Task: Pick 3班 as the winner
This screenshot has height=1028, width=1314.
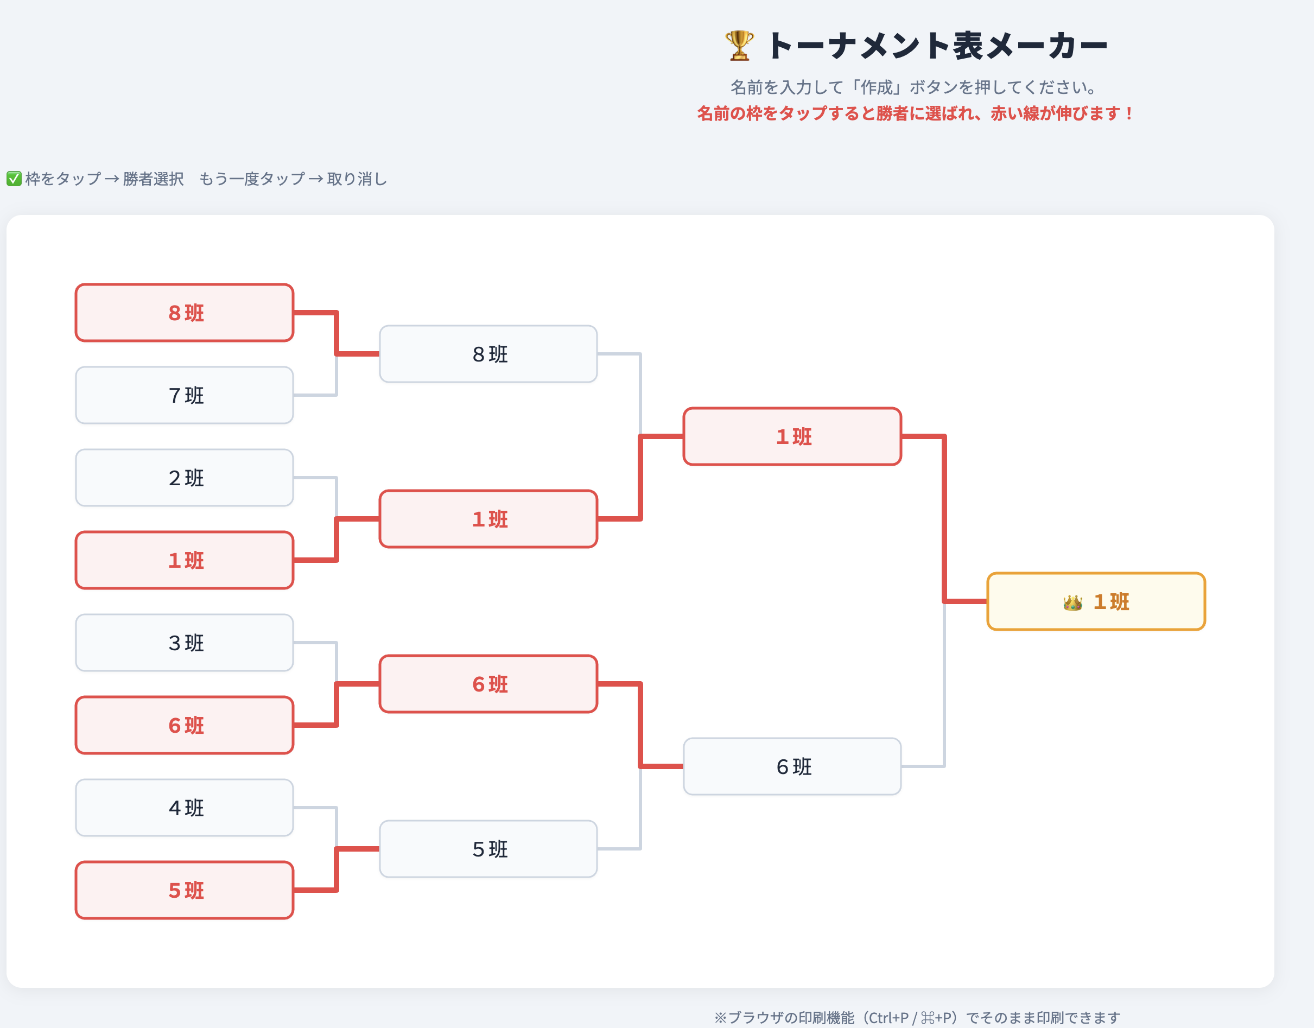Action: pyautogui.click(x=184, y=643)
